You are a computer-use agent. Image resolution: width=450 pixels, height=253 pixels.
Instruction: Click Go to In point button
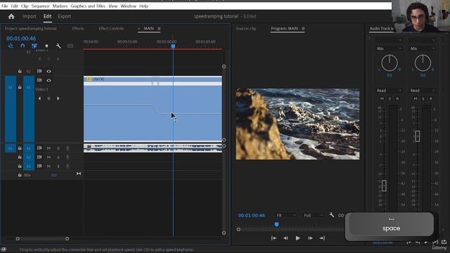(274, 238)
